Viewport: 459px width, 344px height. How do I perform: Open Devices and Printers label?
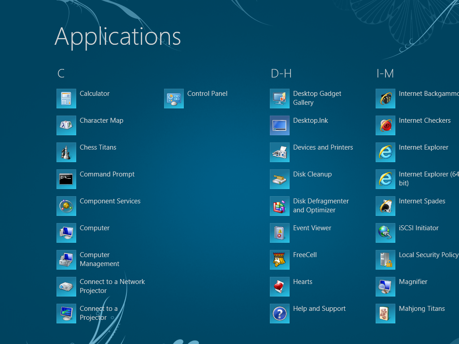point(323,147)
